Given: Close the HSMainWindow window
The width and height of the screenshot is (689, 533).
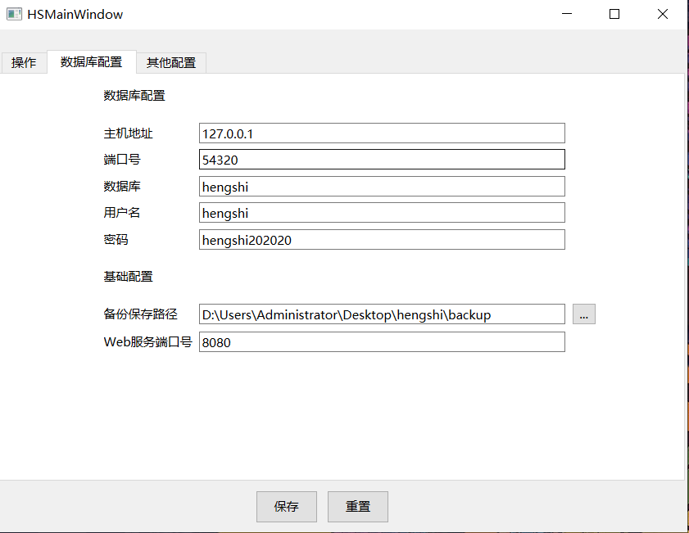Looking at the screenshot, I should click(x=663, y=14).
